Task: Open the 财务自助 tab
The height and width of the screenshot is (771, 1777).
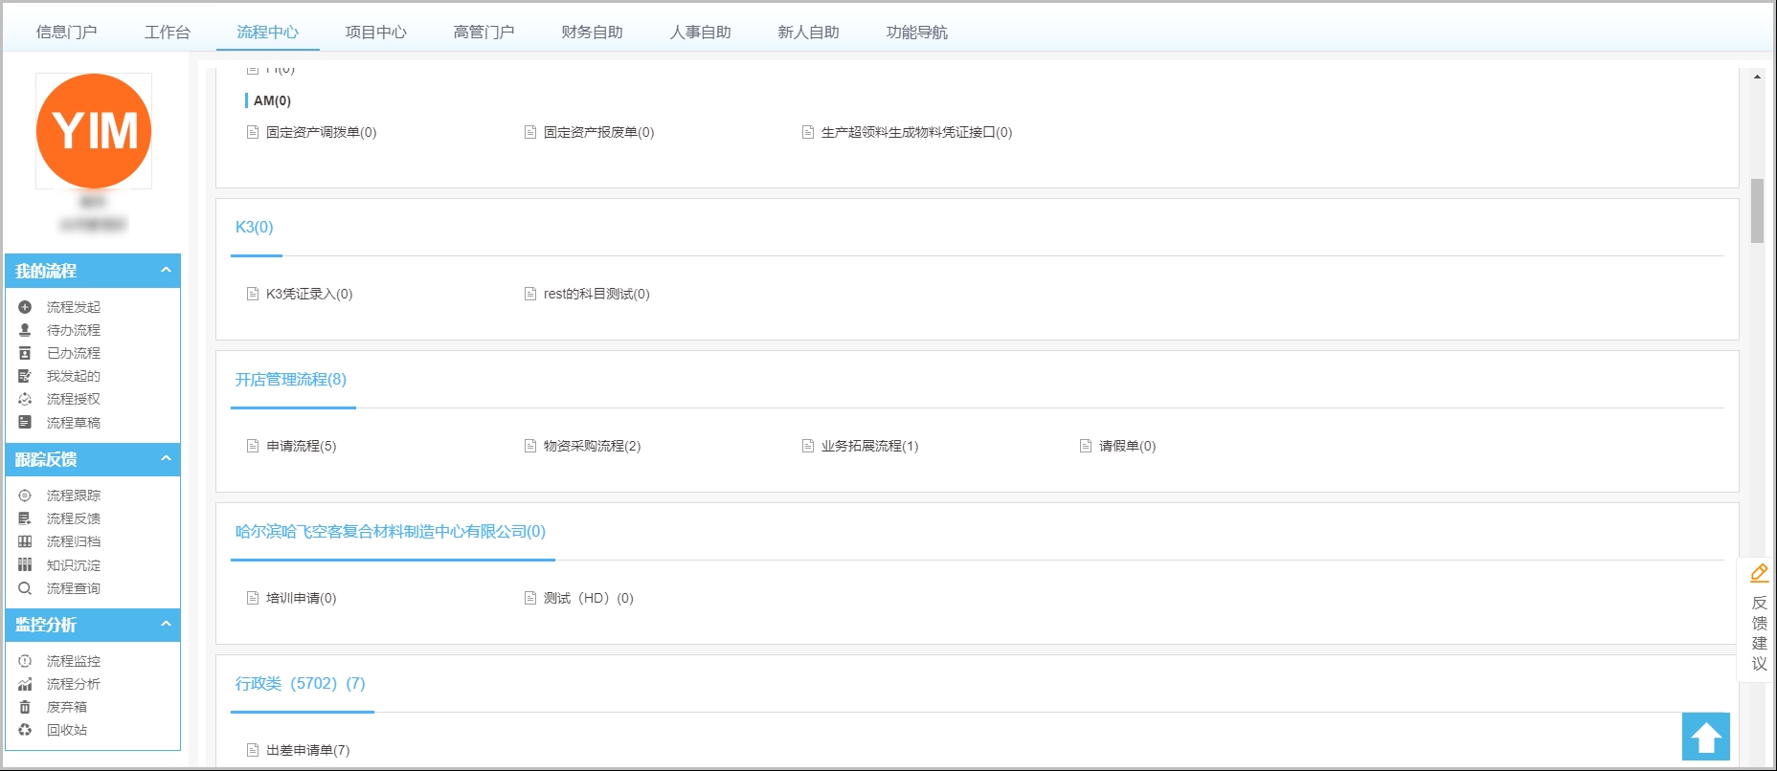Action: (x=592, y=33)
